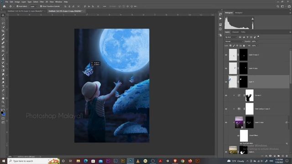Image resolution: width=292 pixels, height=164 pixels.
Task: Open the Actions play panel icon
Action: click(x=220, y=19)
